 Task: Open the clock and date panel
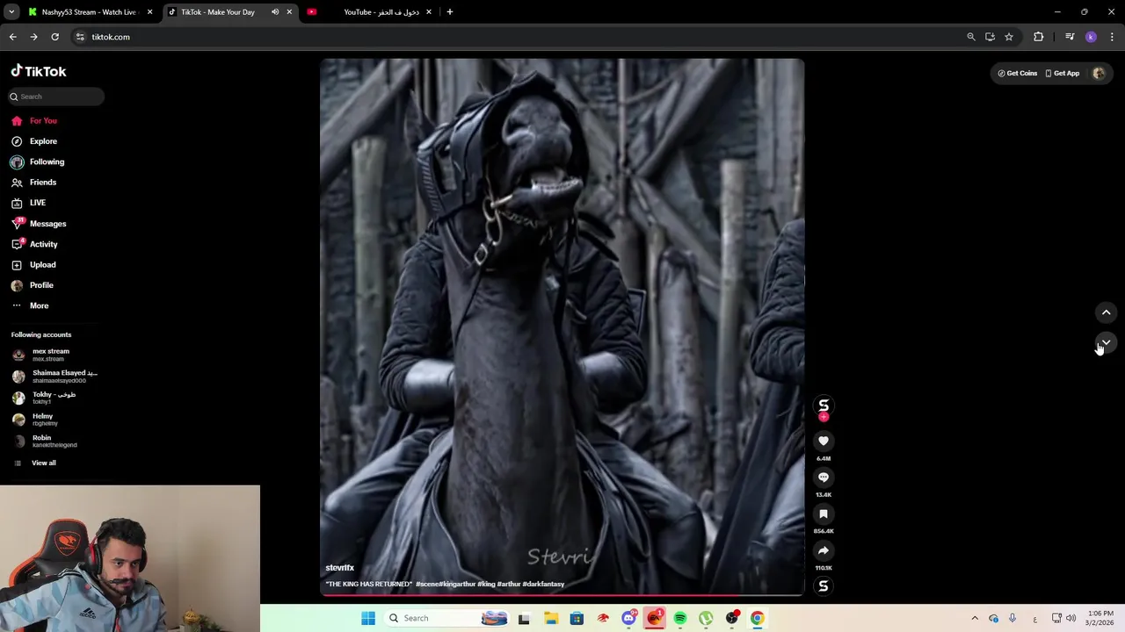[x=1100, y=618]
